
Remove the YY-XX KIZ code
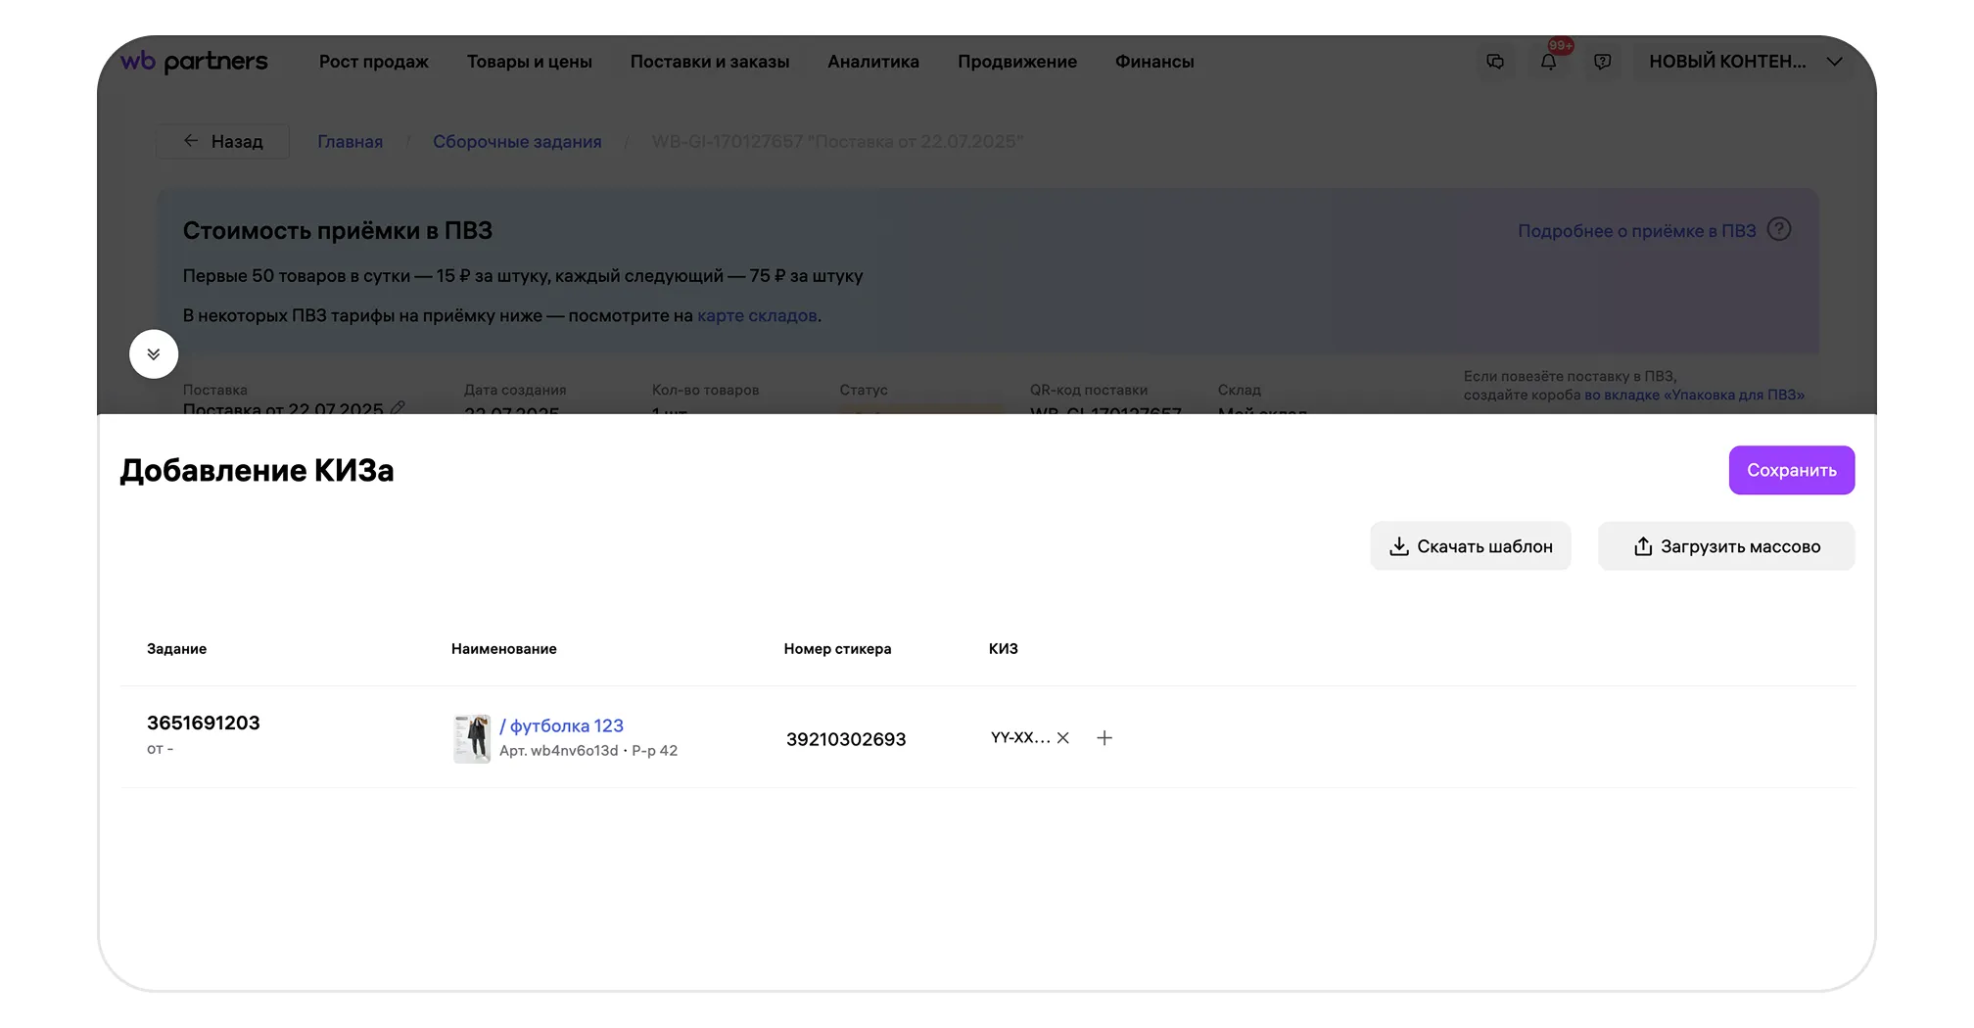[1063, 738]
